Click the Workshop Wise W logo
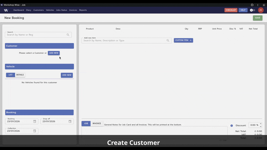 [6, 10]
